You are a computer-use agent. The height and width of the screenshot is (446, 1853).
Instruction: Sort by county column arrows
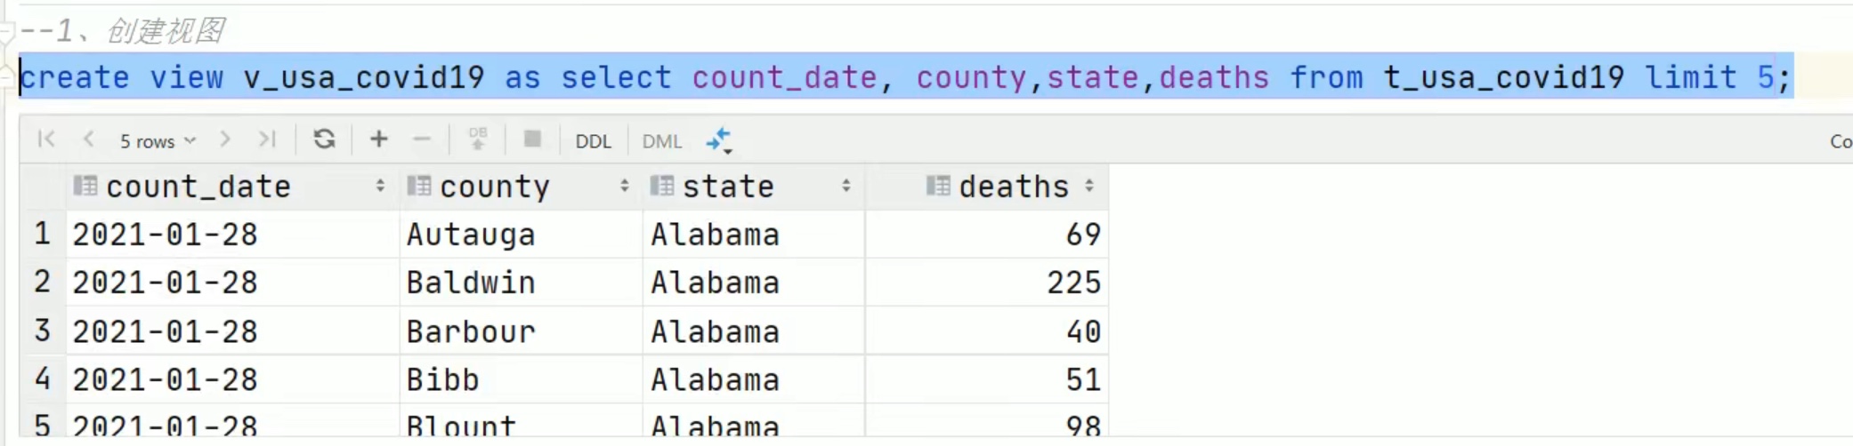pyautogui.click(x=625, y=186)
